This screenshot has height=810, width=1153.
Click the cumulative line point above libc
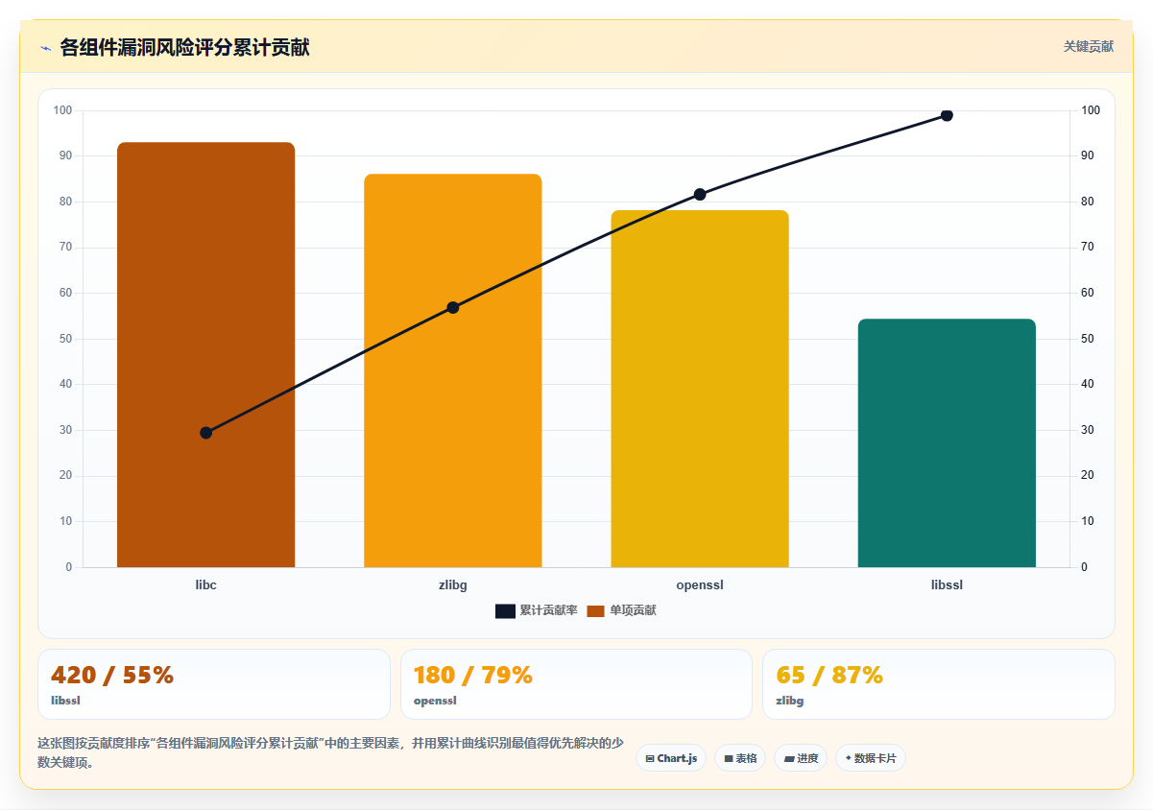[x=205, y=433]
